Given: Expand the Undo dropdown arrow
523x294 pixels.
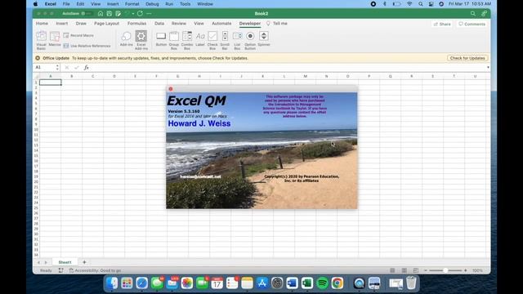Looking at the screenshot, I should coord(133,14).
